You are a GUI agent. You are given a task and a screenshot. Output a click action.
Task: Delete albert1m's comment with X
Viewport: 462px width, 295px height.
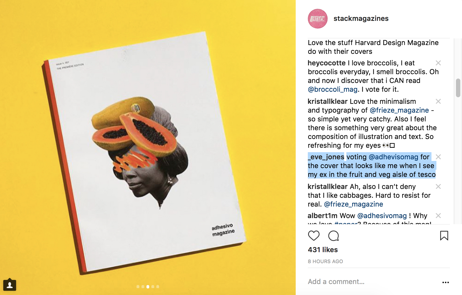pyautogui.click(x=438, y=216)
